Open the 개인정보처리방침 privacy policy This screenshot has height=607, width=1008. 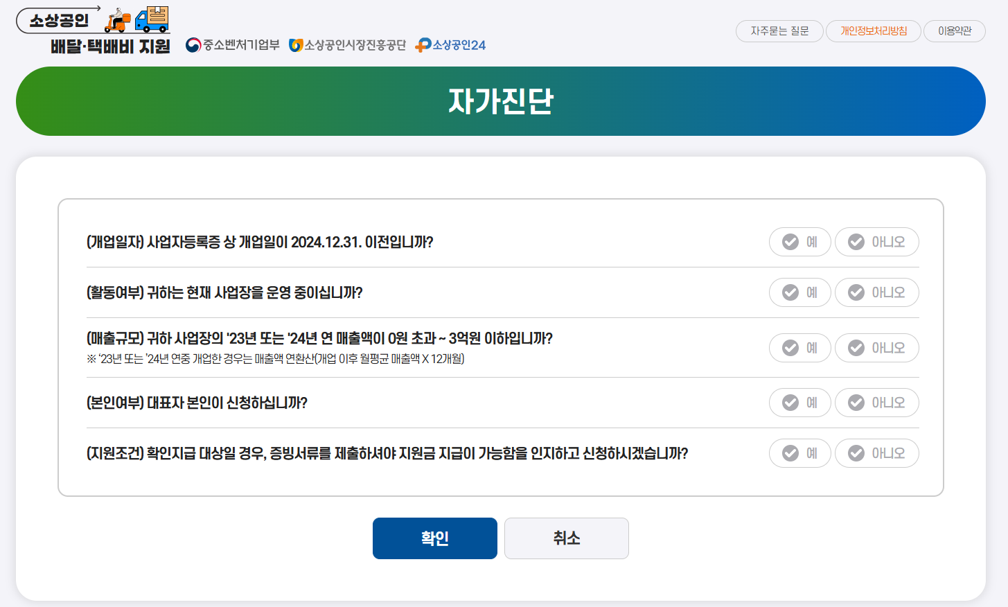(873, 31)
